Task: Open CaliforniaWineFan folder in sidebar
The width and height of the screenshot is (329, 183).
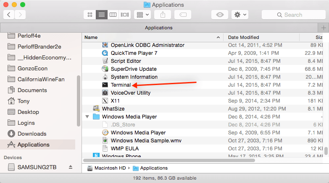Action: (x=41, y=79)
